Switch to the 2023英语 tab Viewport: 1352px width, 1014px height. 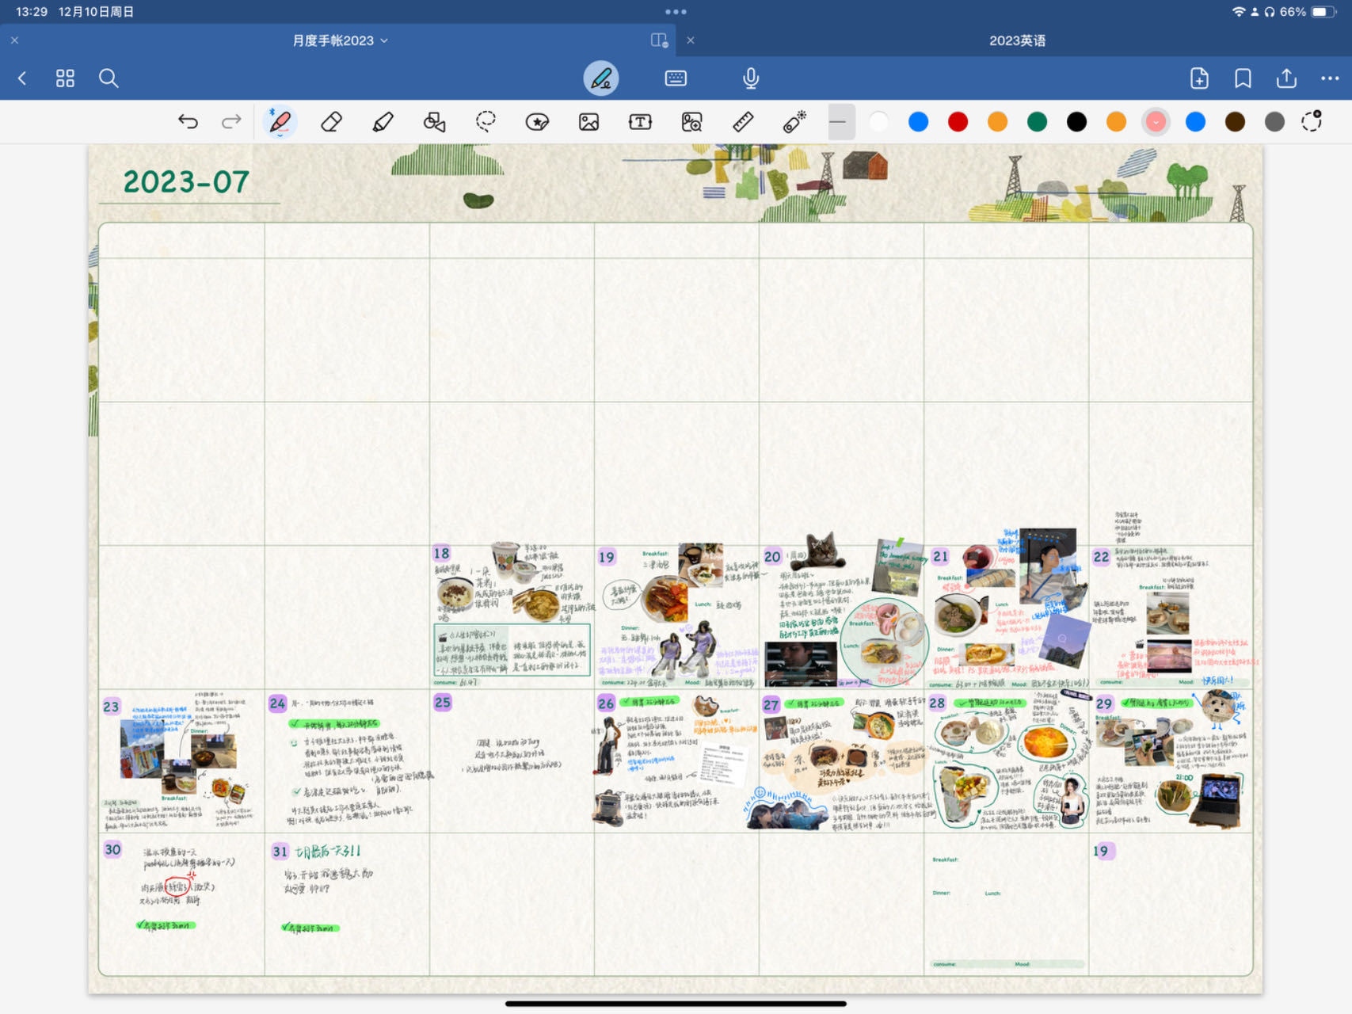(x=1017, y=40)
